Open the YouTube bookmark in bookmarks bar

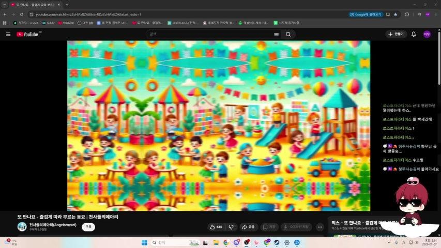pos(66,23)
